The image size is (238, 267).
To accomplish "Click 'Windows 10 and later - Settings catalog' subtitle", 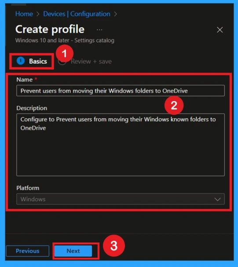I will point(65,40).
